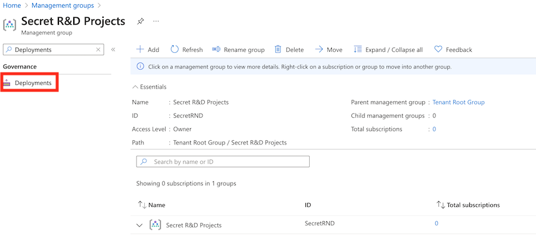This screenshot has width=536, height=236.
Task: Collapse the left navigation pane
Action: 113,49
